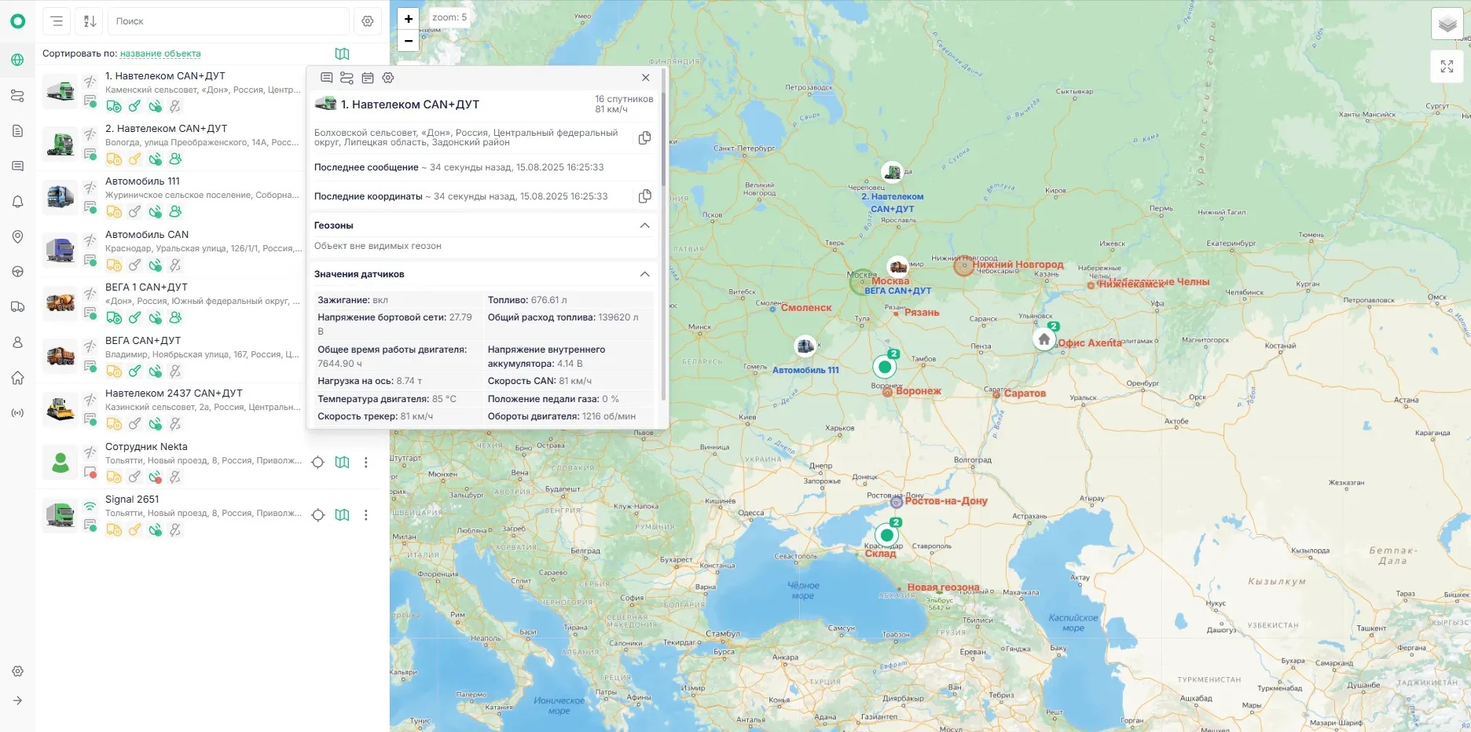
Task: Focus the Поиск search field
Action: pyautogui.click(x=229, y=21)
